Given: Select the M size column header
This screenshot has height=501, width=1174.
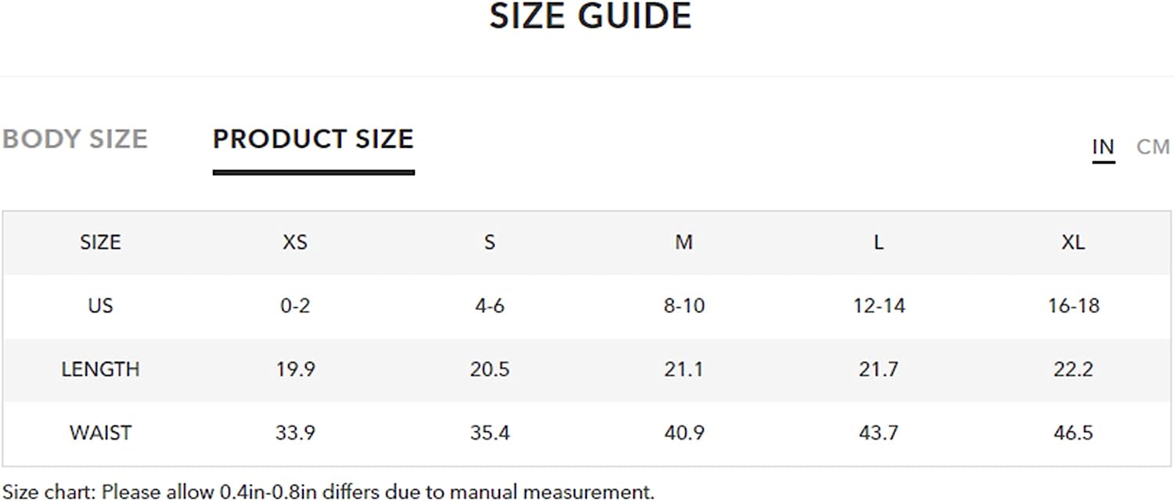Looking at the screenshot, I should pos(684,243).
